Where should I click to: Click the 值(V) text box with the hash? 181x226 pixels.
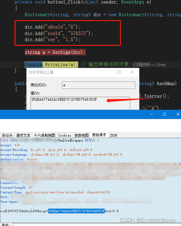[80, 103]
